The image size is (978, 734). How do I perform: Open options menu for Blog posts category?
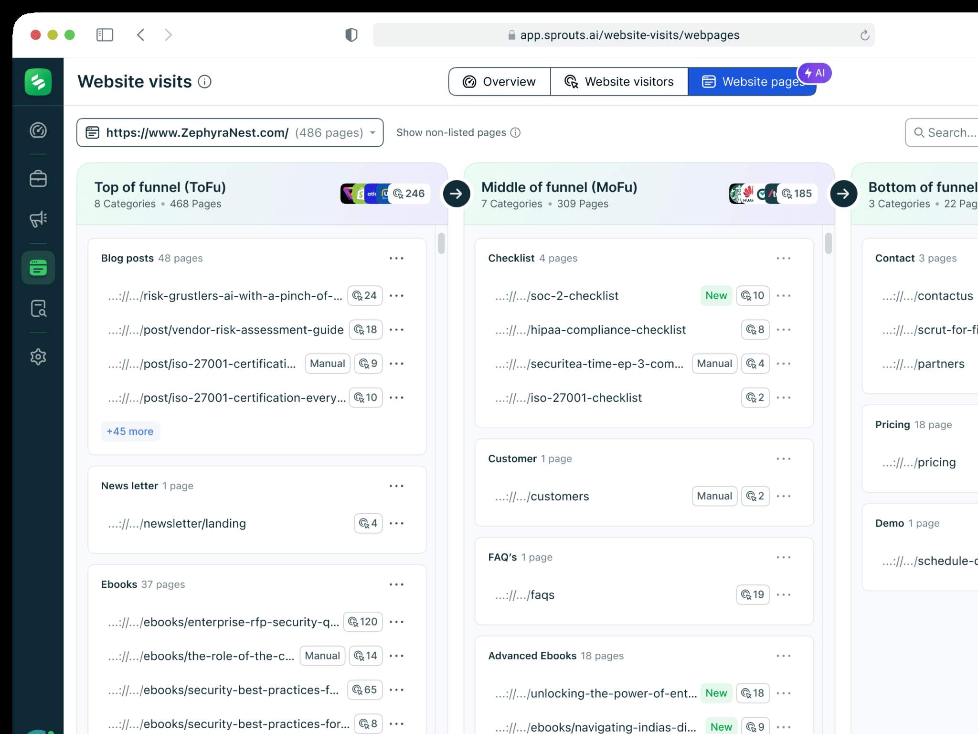tap(396, 259)
